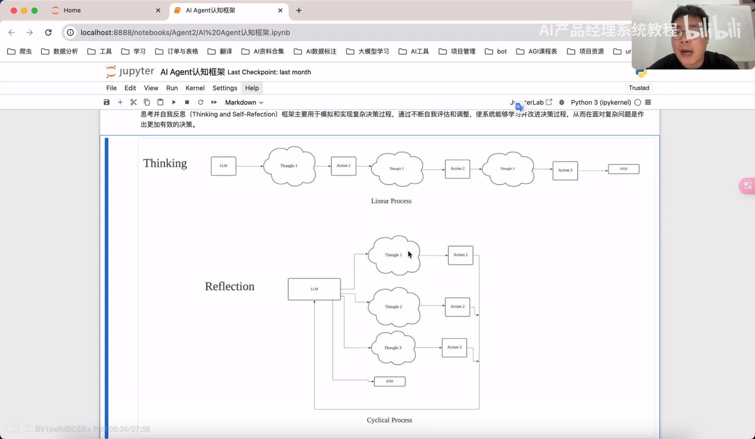Restart kernel and run all cells
755x439 pixels.
coord(214,102)
